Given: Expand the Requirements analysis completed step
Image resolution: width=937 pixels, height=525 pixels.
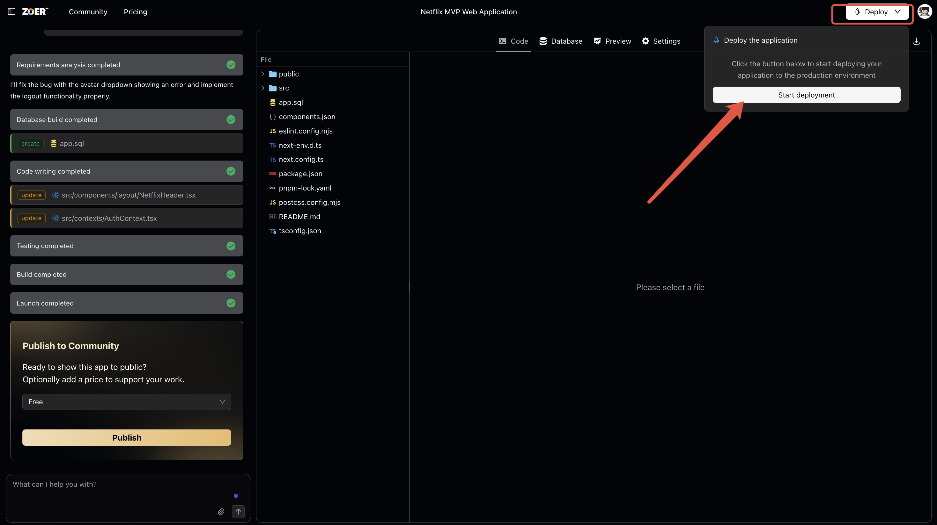Looking at the screenshot, I should (127, 65).
